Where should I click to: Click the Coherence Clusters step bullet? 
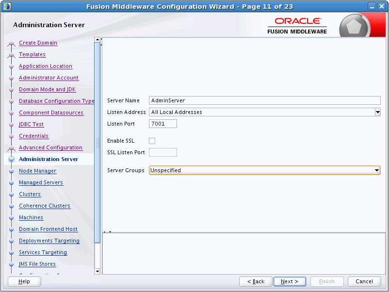pyautogui.click(x=11, y=206)
